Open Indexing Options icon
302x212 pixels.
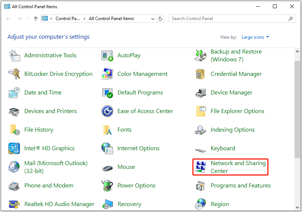[x=200, y=130]
